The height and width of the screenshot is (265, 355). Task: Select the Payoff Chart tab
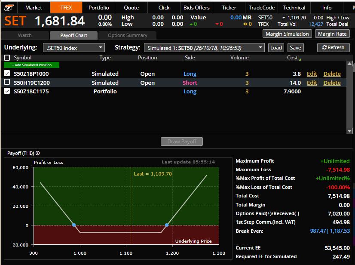pyautogui.click(x=74, y=35)
